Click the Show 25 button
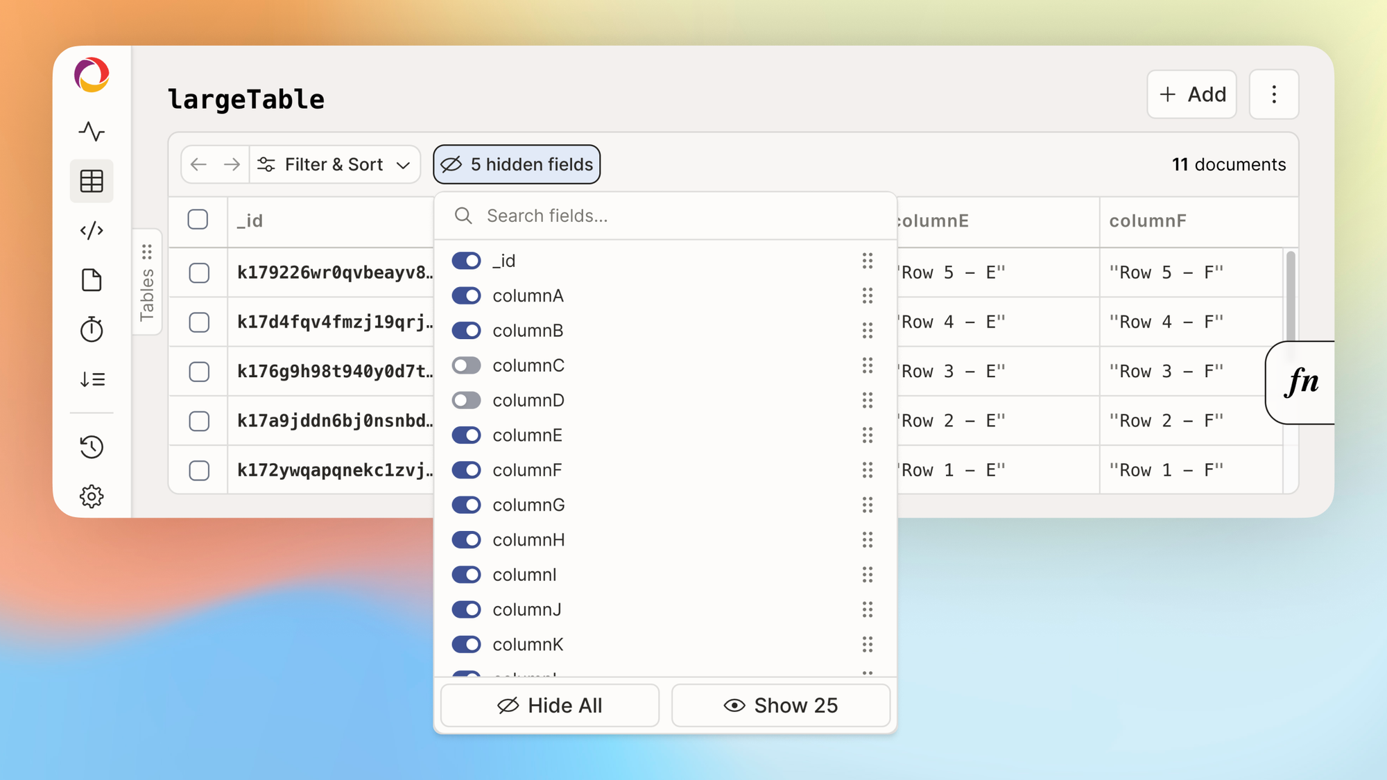 pos(781,705)
